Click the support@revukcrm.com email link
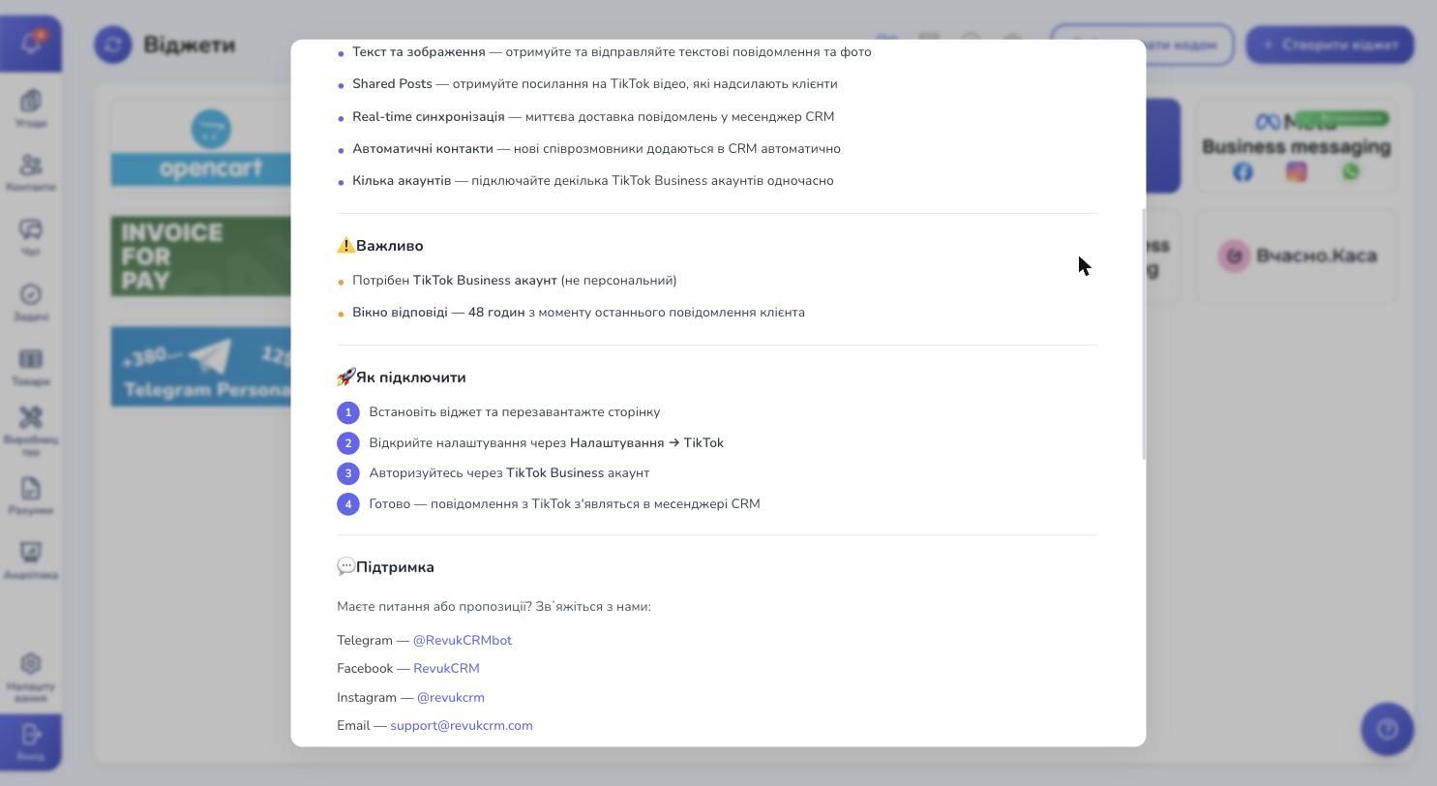1437x786 pixels. [x=461, y=726]
